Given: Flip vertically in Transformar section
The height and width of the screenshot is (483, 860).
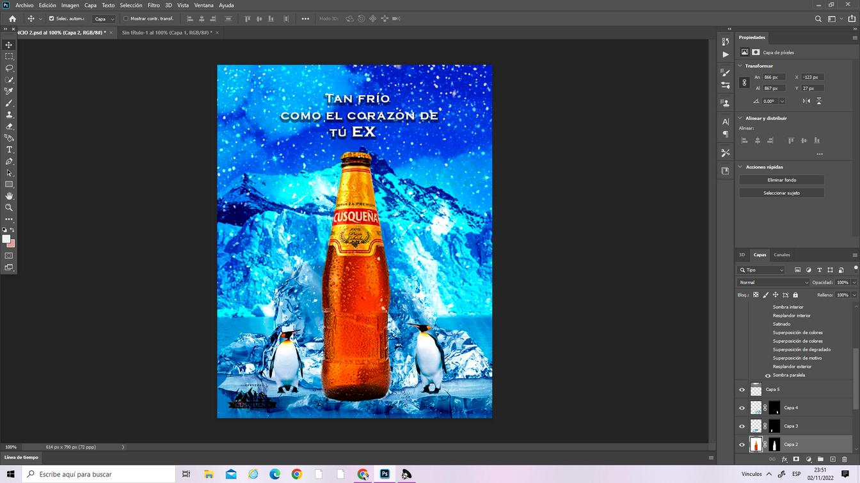Looking at the screenshot, I should tap(818, 101).
